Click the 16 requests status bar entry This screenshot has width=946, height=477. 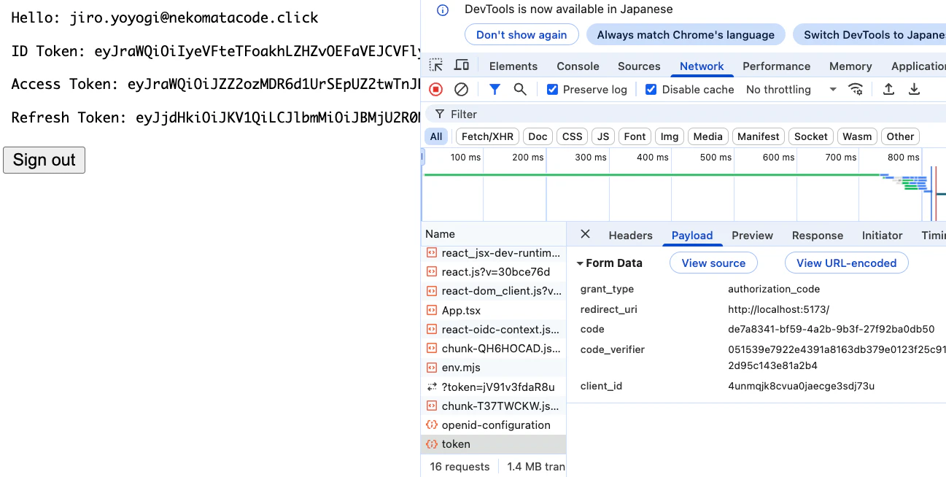point(460,467)
